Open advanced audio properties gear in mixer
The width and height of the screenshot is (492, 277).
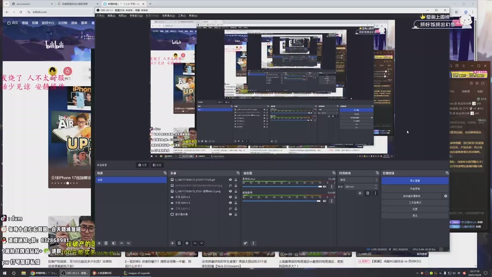click(x=245, y=243)
